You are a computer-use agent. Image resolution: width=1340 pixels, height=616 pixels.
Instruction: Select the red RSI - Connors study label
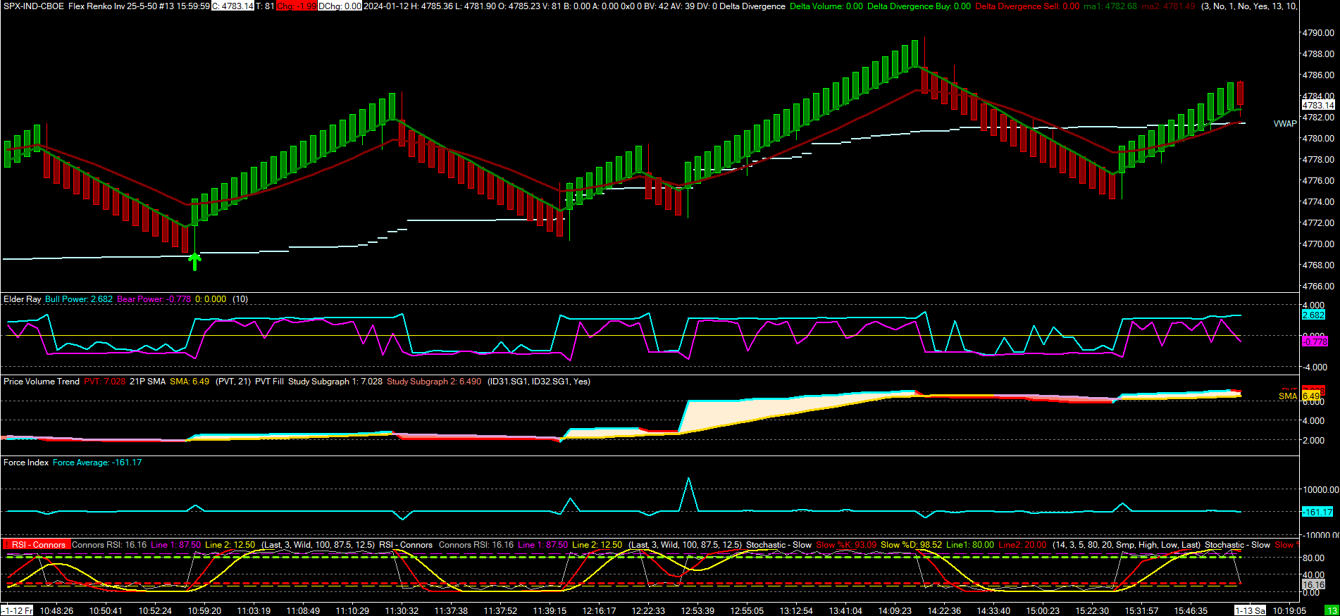click(x=37, y=544)
